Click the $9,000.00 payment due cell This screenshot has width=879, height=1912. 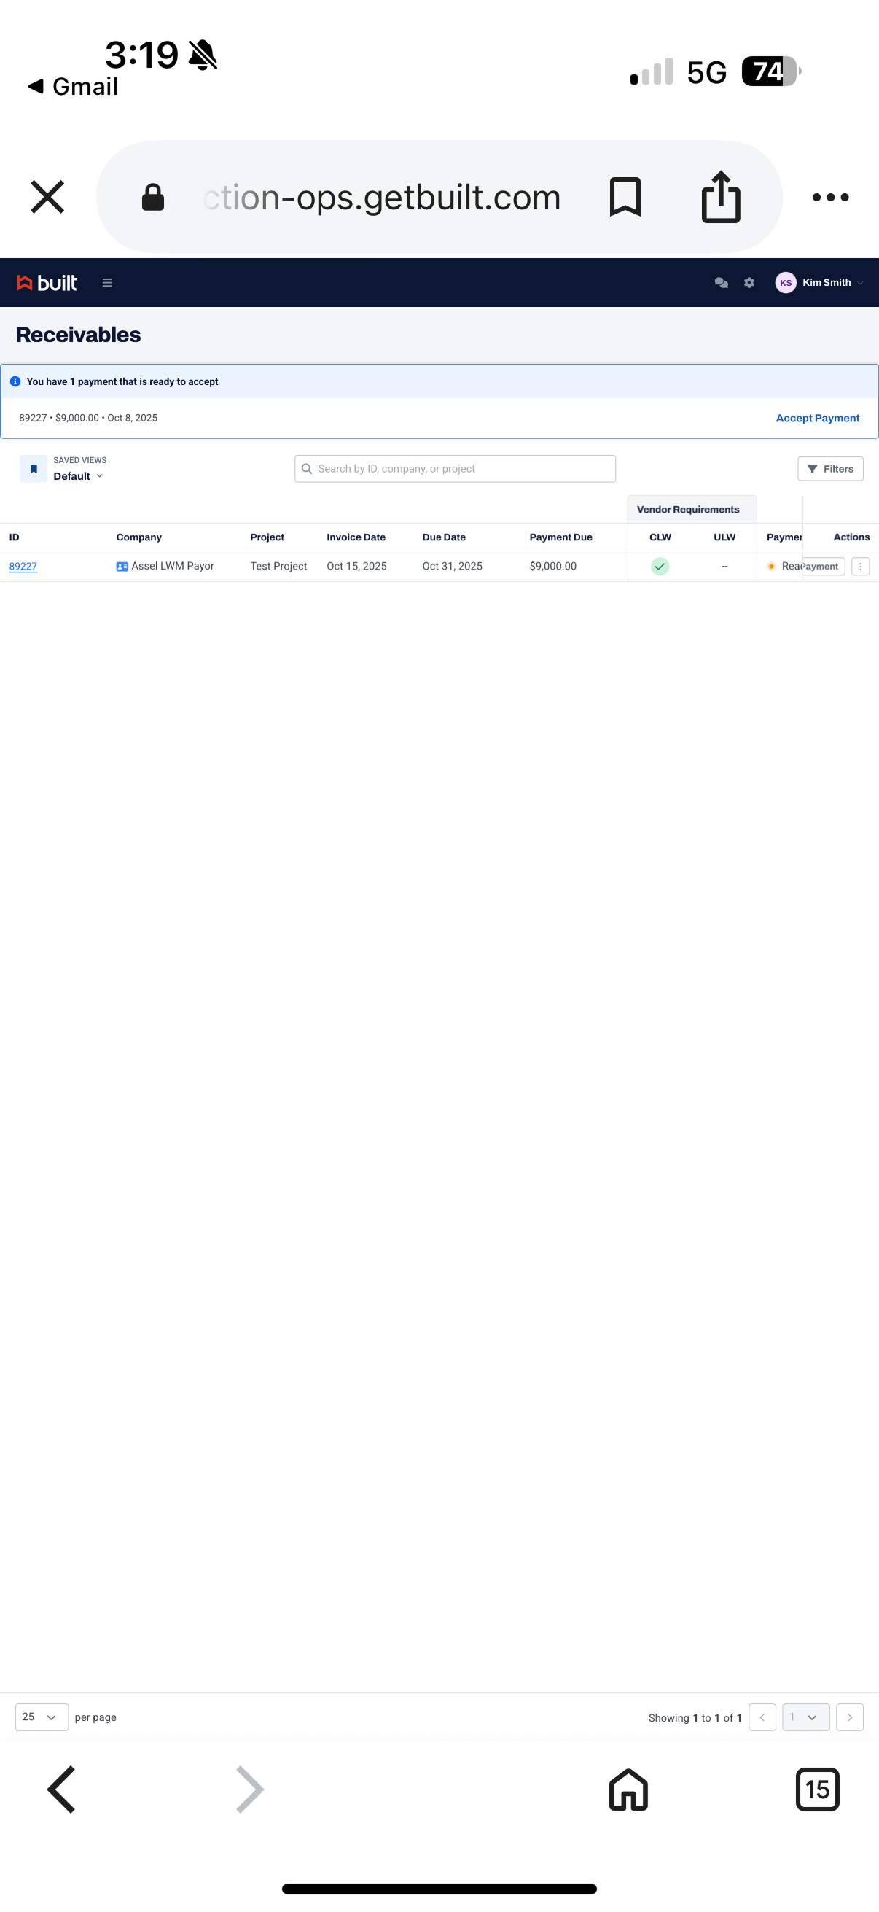[x=552, y=566]
